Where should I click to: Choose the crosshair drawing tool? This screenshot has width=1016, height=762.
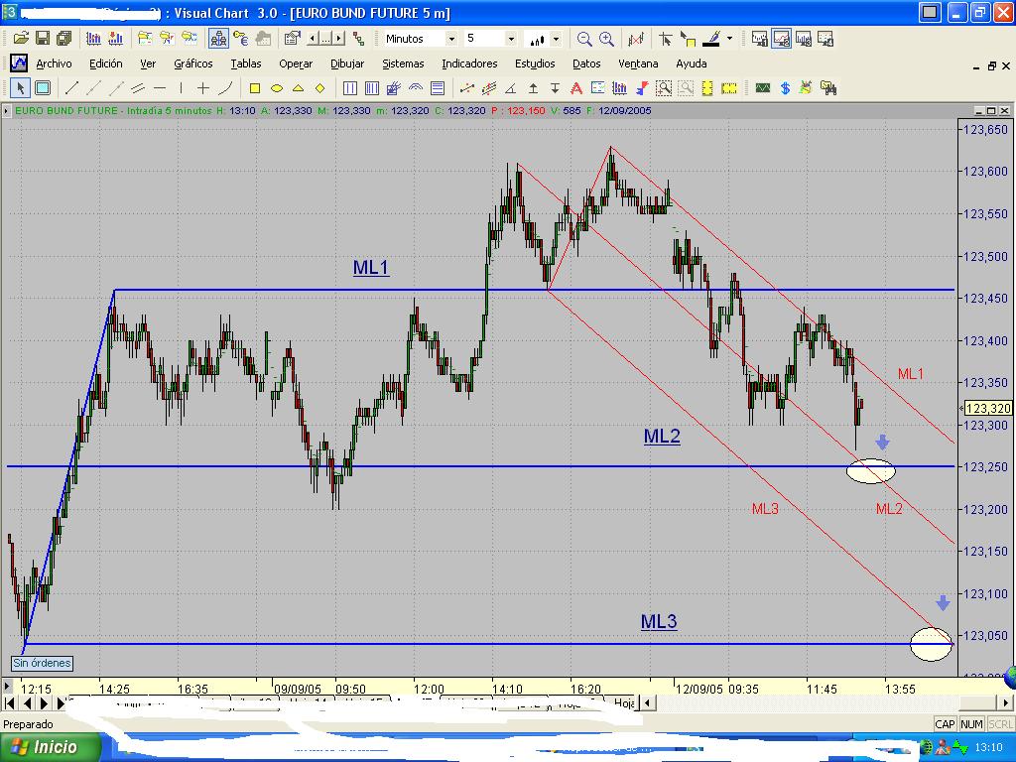[x=203, y=87]
